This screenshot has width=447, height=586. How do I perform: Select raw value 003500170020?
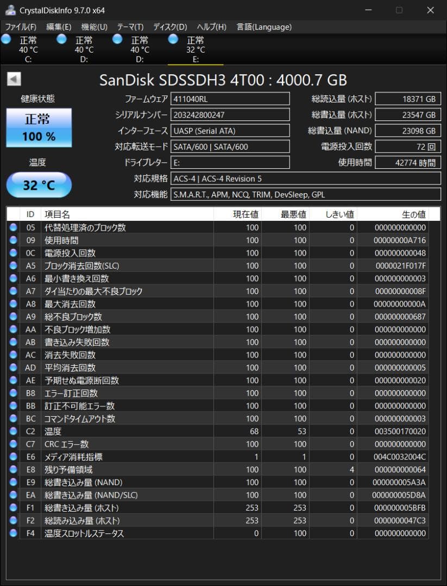pos(400,431)
